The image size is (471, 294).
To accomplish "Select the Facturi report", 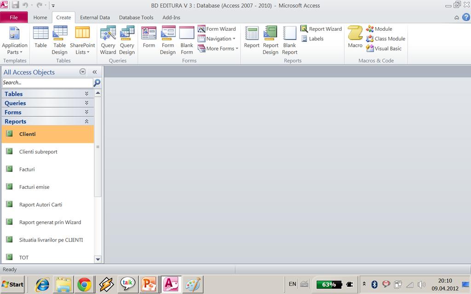I will (48, 170).
